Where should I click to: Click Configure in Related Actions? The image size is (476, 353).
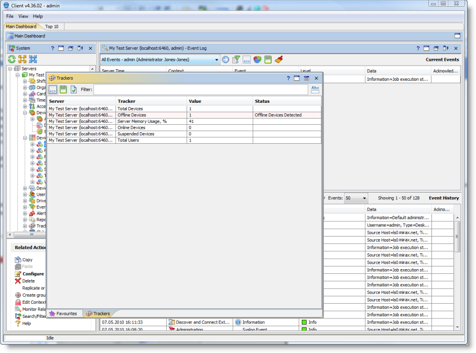tap(33, 274)
